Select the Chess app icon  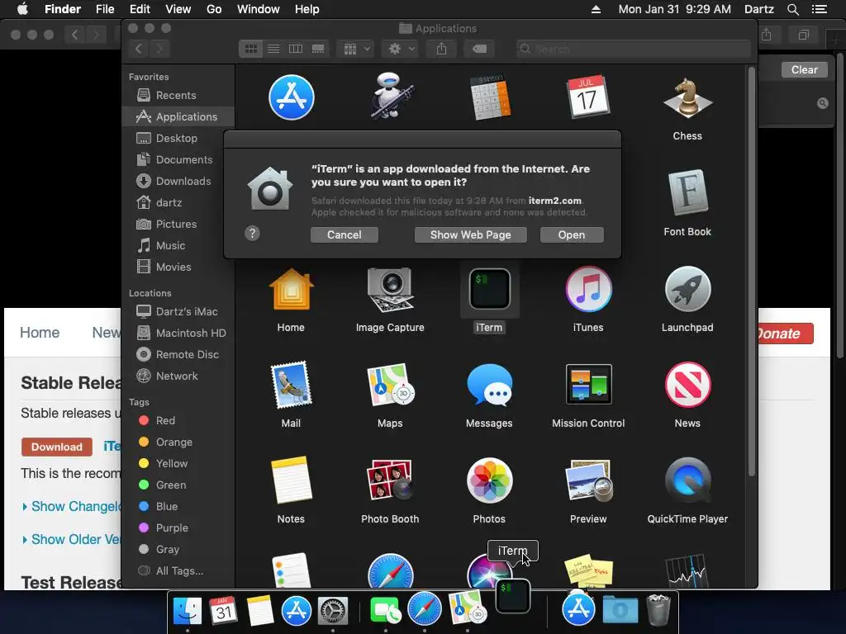tap(687, 97)
